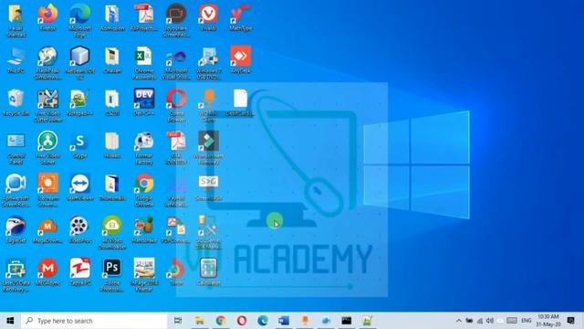Select the VideoProc film reel icon

coord(79,230)
